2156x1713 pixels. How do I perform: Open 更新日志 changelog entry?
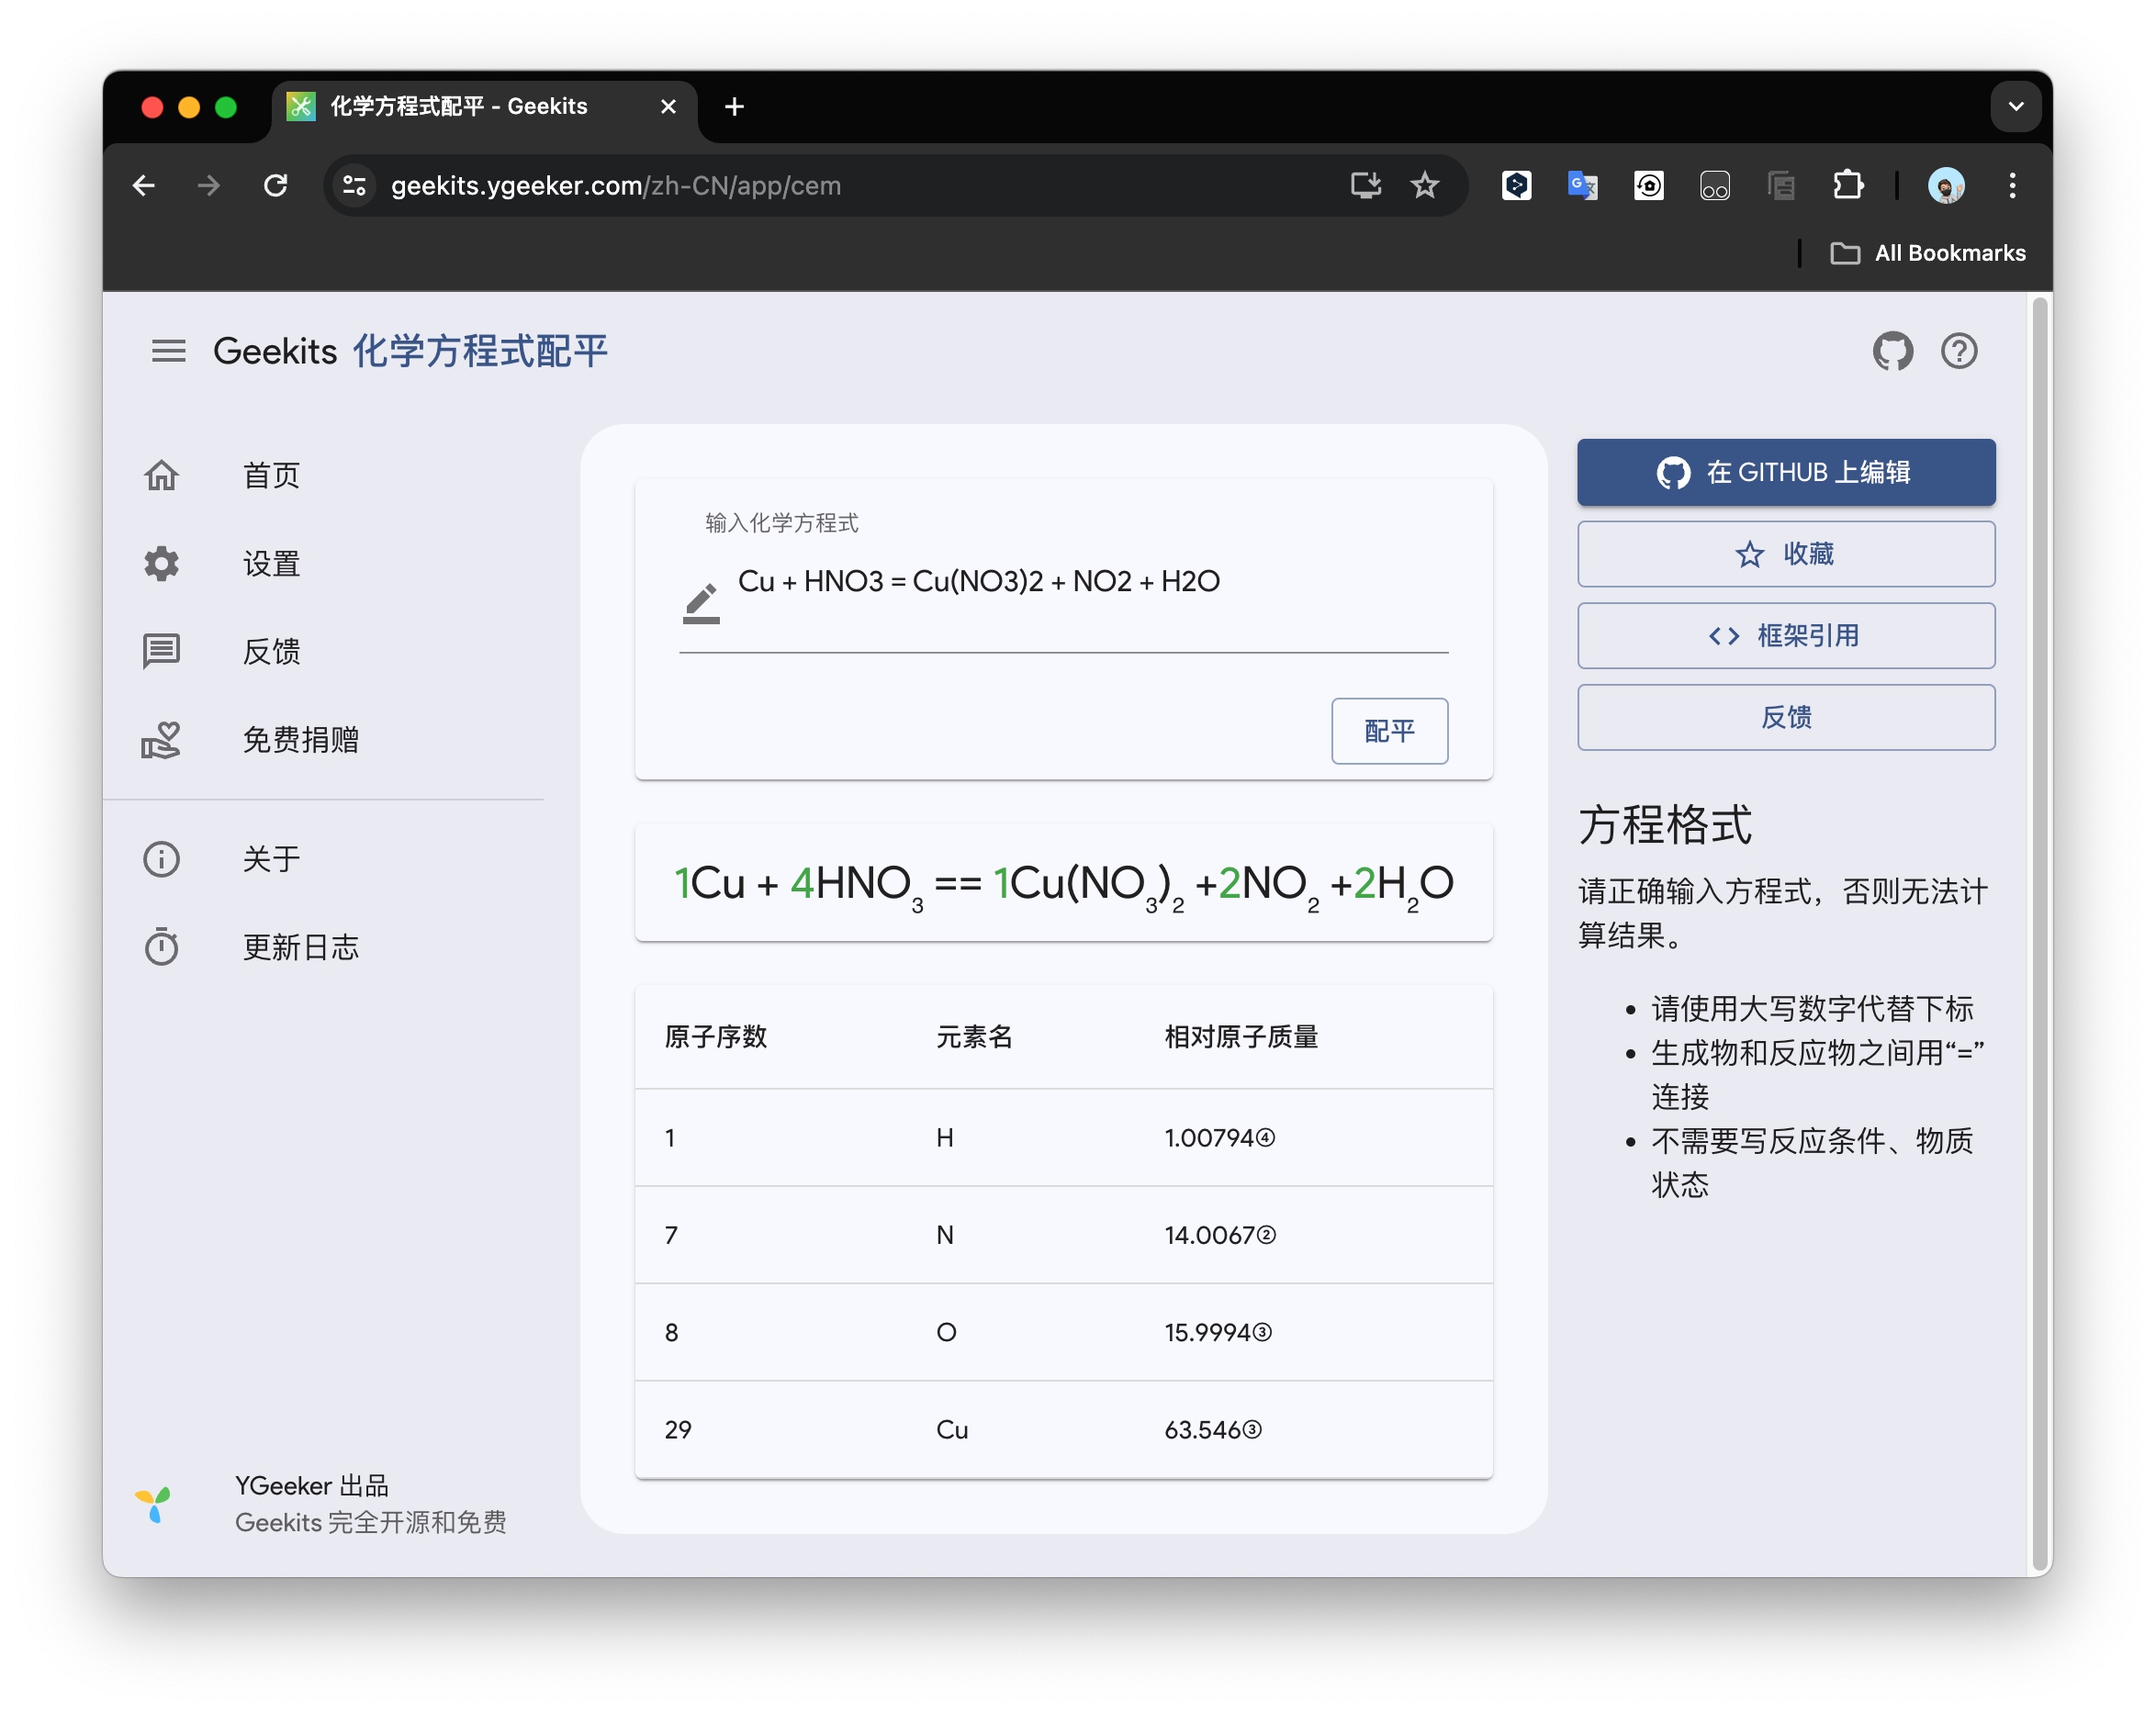point(300,947)
